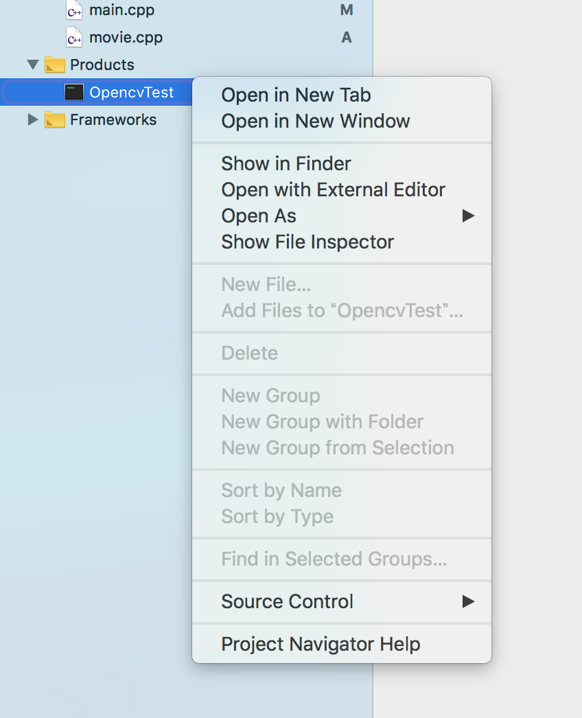This screenshot has height=718, width=582.
Task: Select Show in Finder
Action: pyautogui.click(x=286, y=163)
